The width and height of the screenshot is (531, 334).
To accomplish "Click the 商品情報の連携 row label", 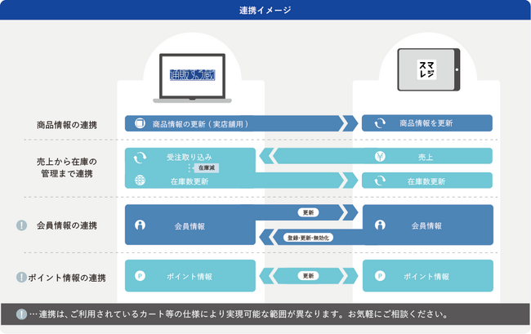I will (67, 124).
